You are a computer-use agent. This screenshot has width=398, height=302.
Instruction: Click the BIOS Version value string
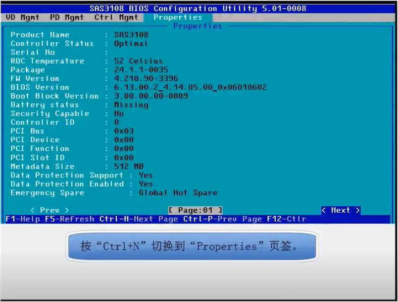pos(190,87)
